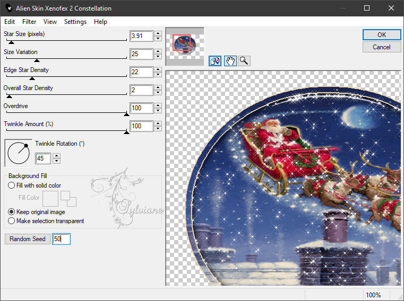Decrease Twinkle Rotation with down arrow
Viewport: 404px width, 301px height.
[x=56, y=161]
